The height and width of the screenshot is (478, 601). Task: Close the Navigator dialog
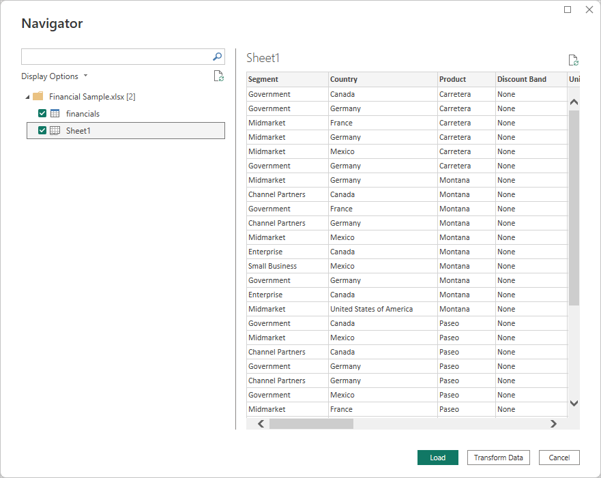pos(589,10)
